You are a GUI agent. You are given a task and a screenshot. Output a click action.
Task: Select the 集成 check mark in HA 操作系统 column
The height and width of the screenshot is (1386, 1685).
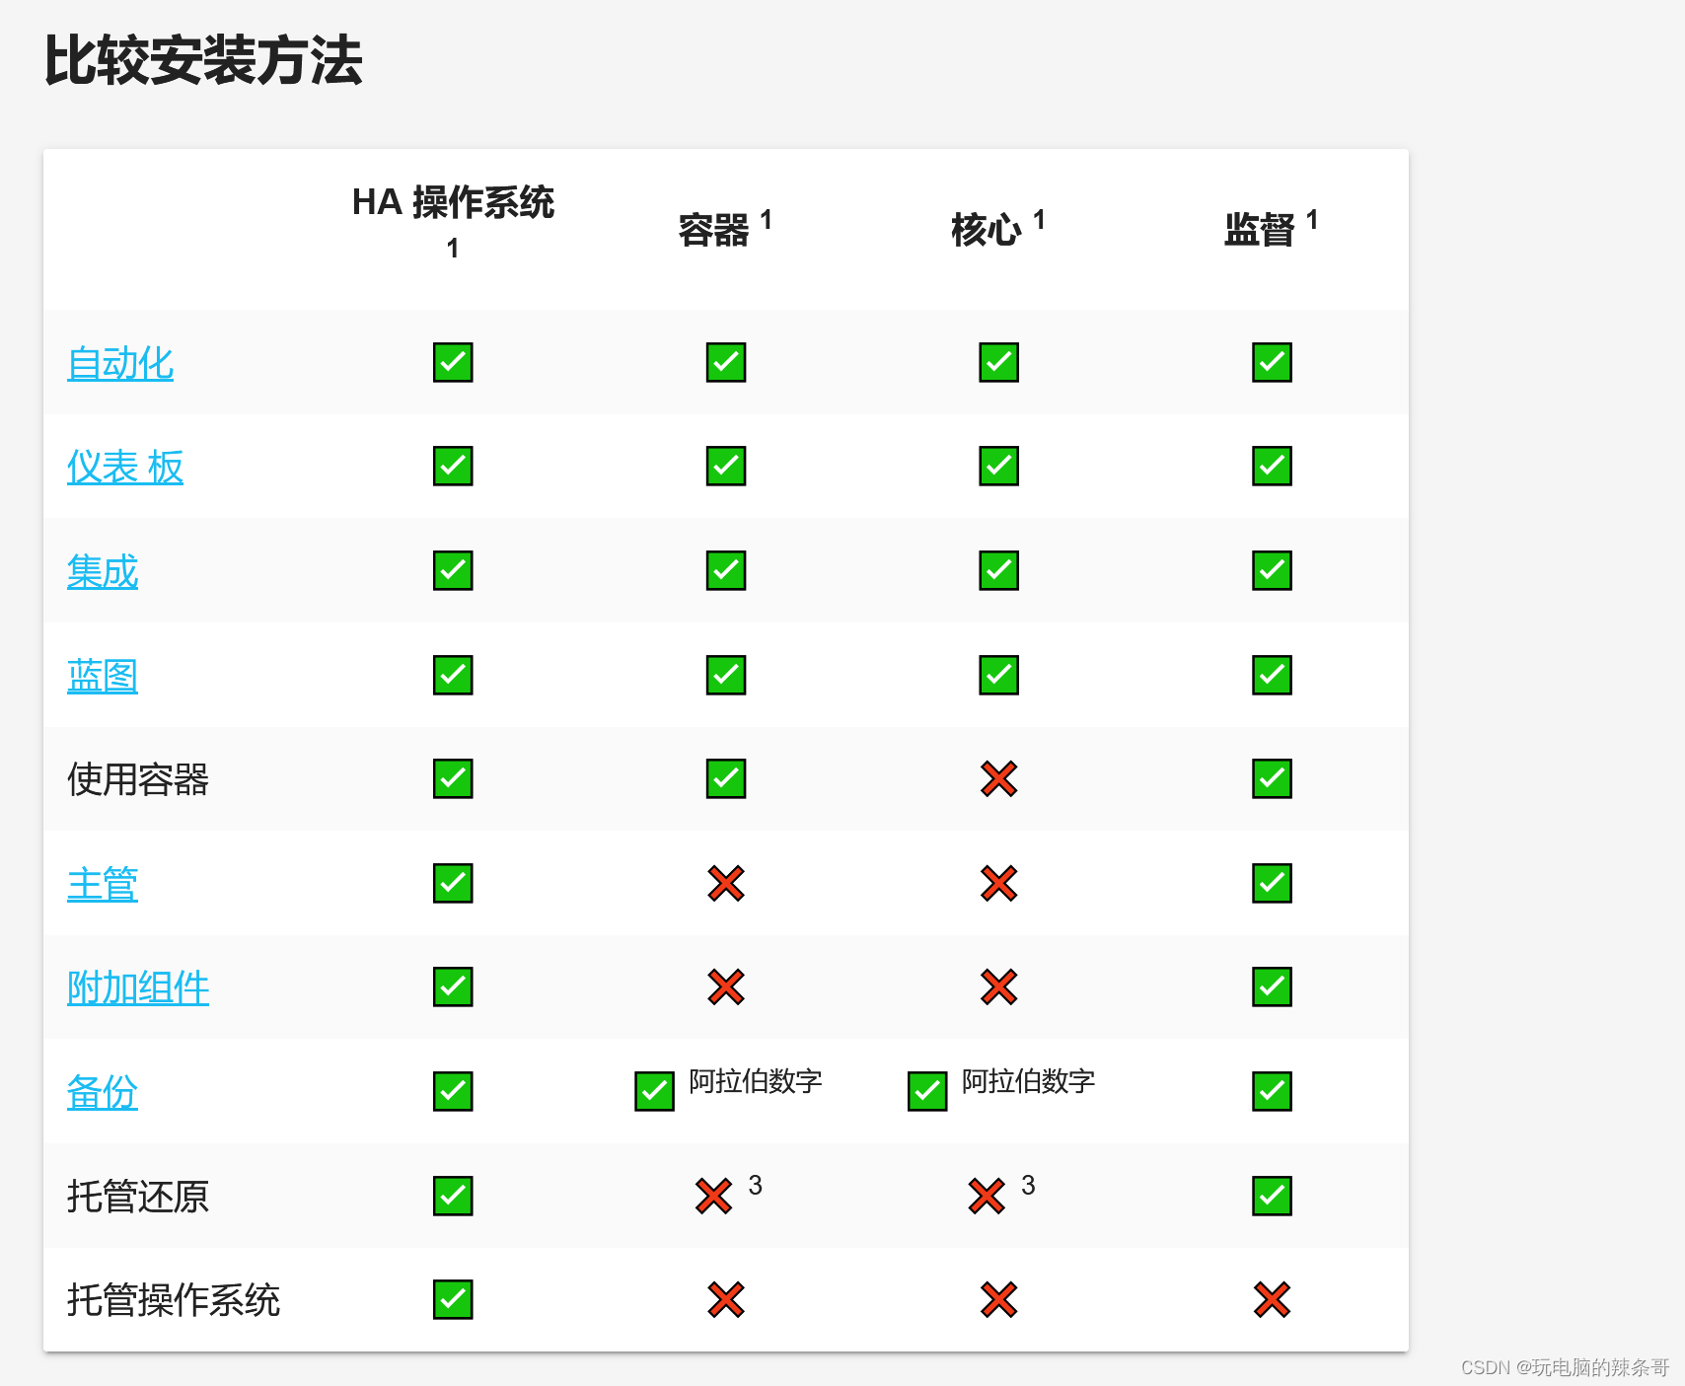pos(453,570)
